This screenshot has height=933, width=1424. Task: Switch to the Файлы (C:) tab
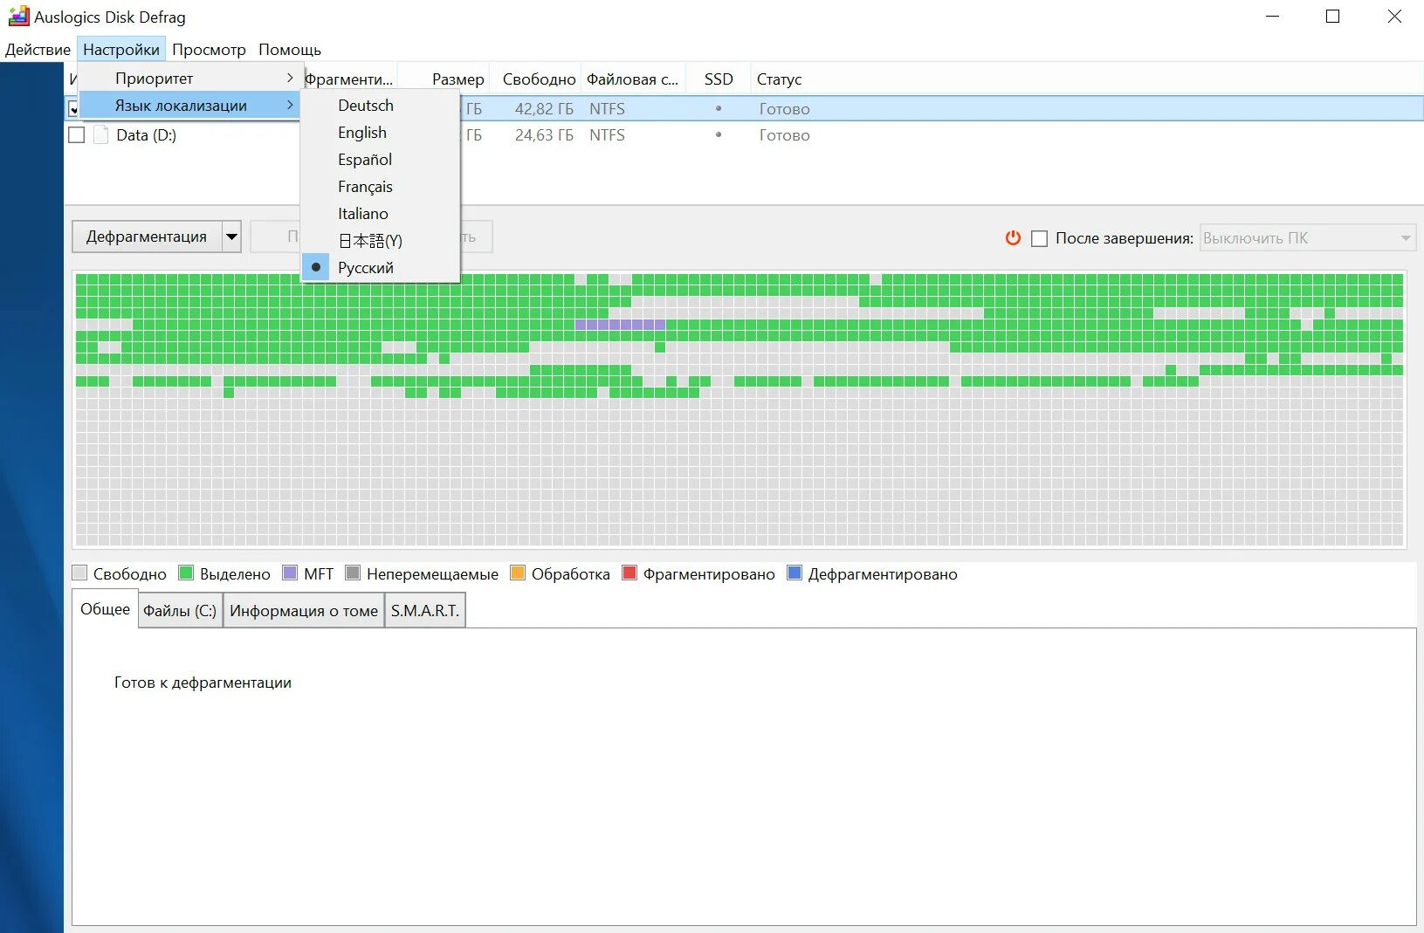click(180, 610)
